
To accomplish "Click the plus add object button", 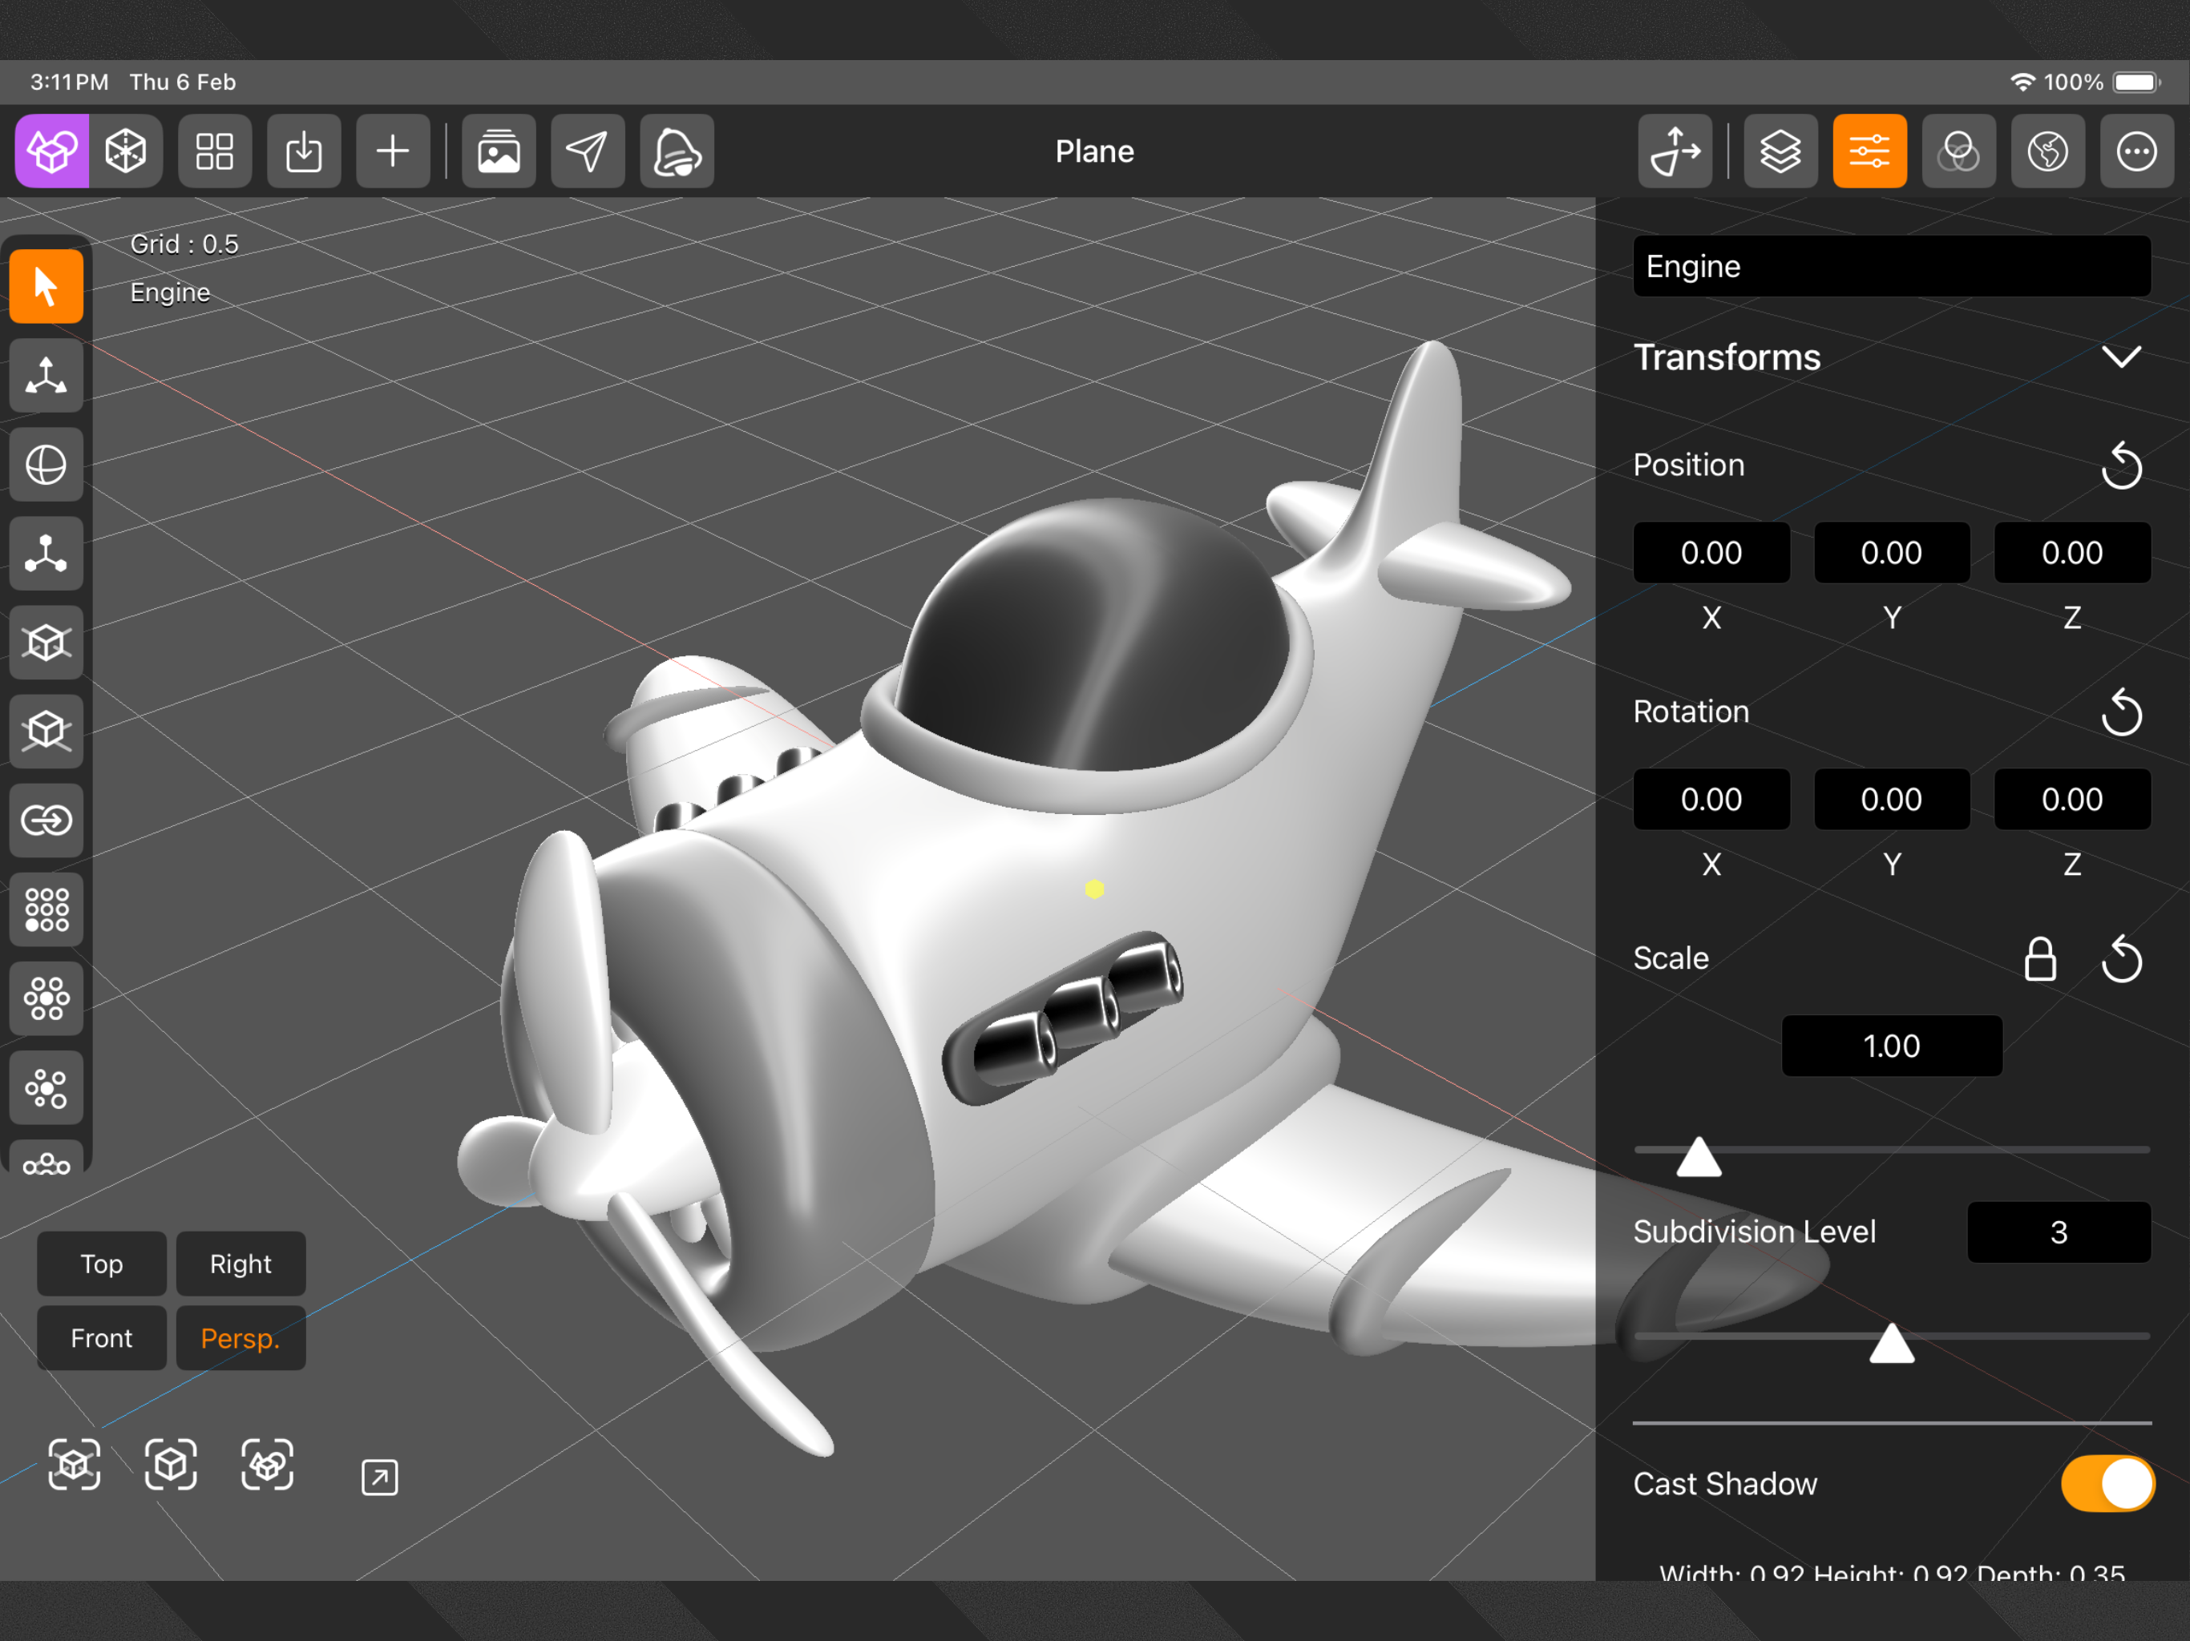I will 393,151.
